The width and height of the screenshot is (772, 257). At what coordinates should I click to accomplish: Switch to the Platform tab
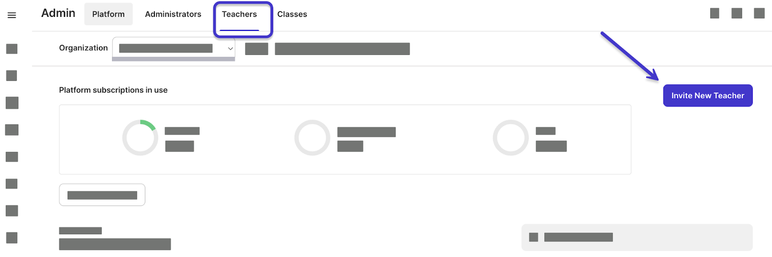click(x=109, y=14)
